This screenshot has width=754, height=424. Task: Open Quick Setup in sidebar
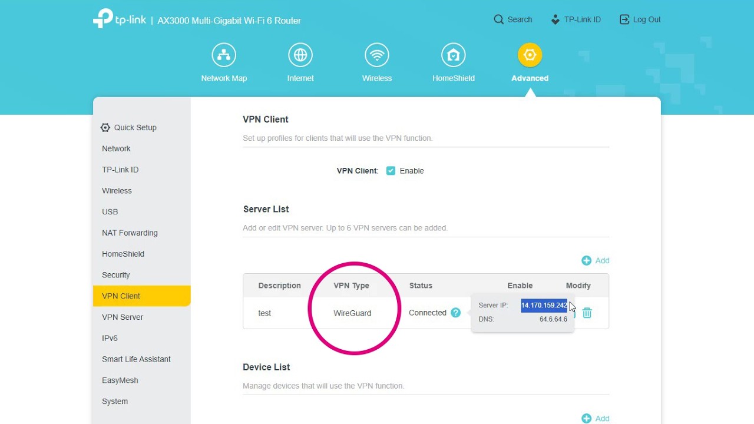tap(135, 128)
